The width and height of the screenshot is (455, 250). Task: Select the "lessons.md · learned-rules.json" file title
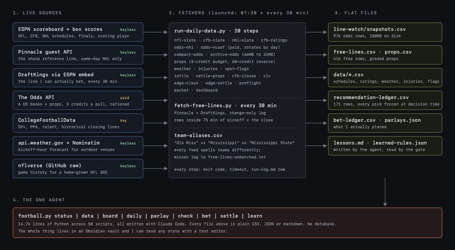point(380,143)
